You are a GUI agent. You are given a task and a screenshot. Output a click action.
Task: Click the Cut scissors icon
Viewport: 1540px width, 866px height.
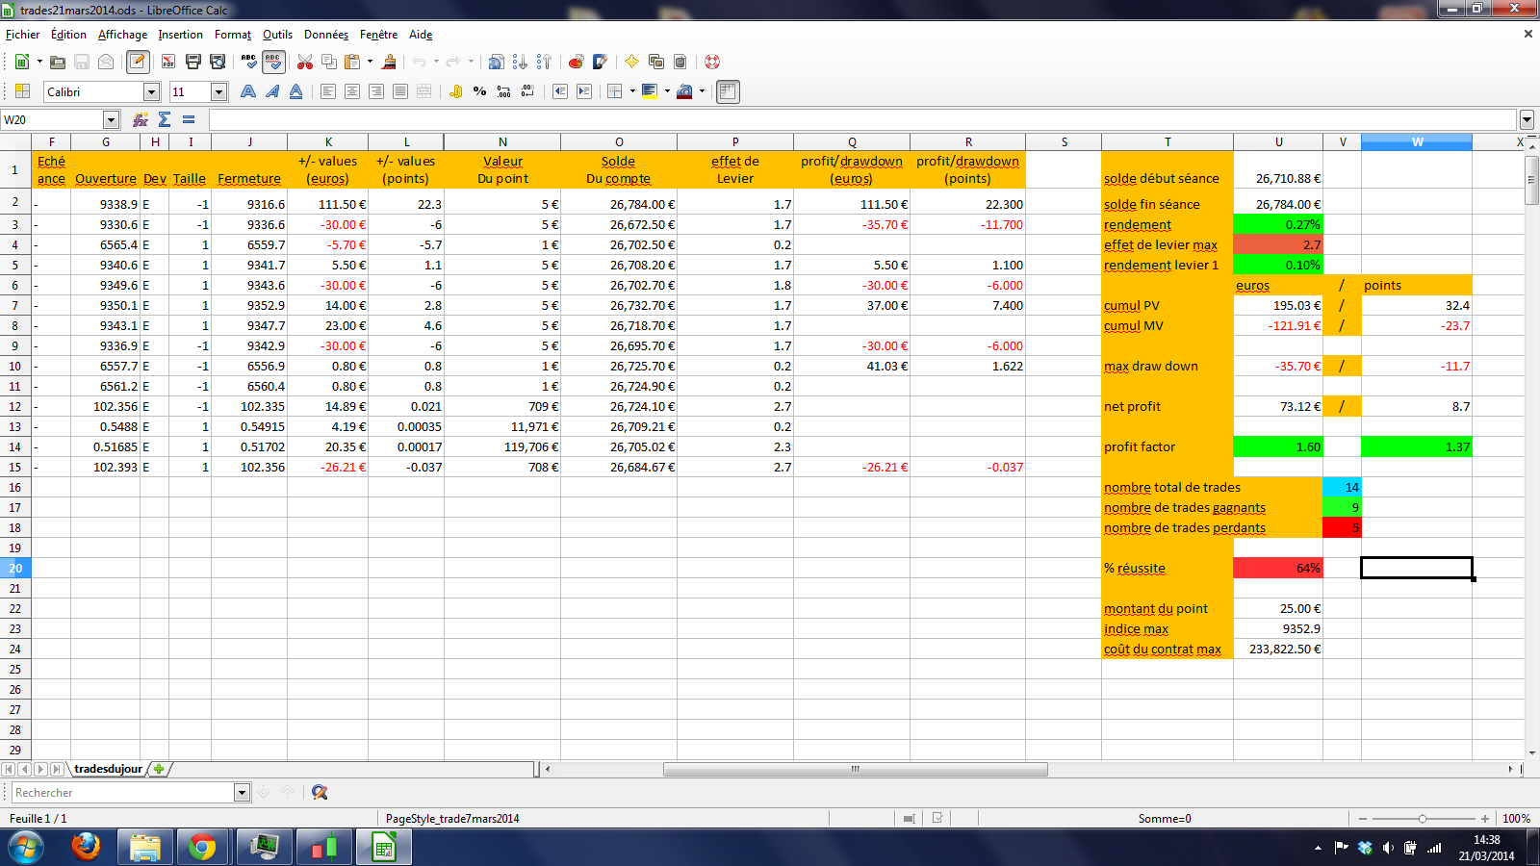coord(305,62)
